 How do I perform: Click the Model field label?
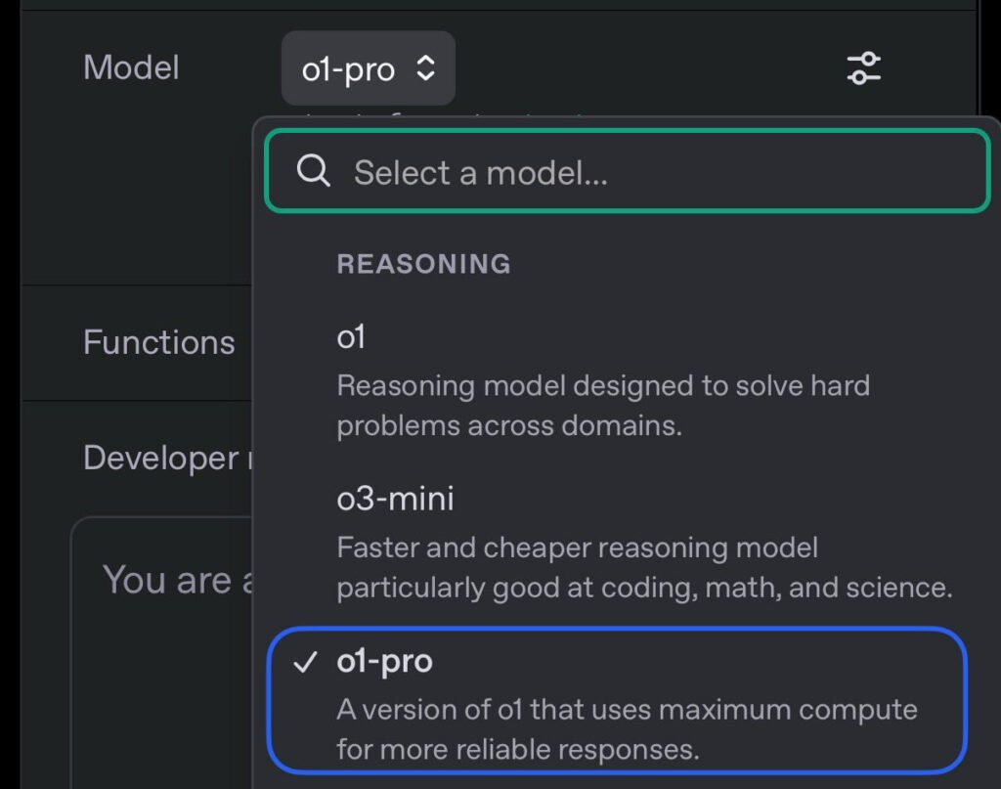[x=131, y=67]
